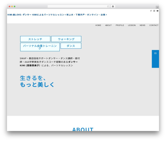Open the NEWS menu item
The height and width of the screenshot is (141, 166).
[x=142, y=25]
